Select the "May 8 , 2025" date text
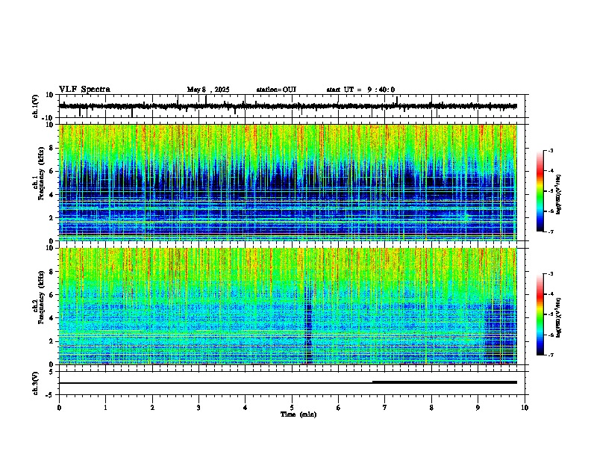591x457 pixels. [208, 90]
